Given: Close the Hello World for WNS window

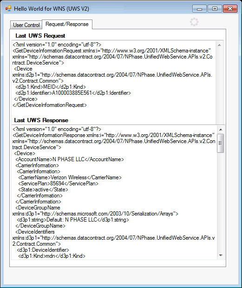Looking at the screenshot, I should coord(230,9).
